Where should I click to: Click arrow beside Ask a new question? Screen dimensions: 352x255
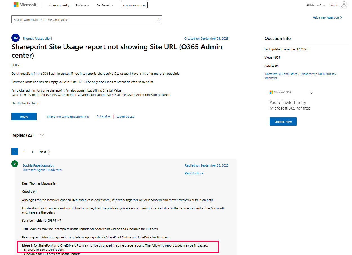click(341, 17)
